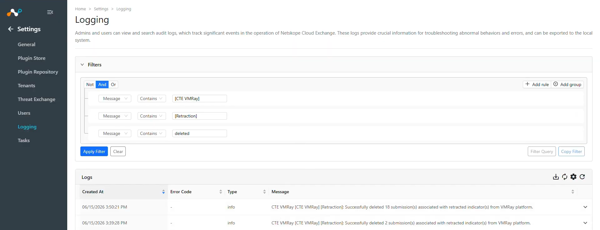Apply the configured filter
The width and height of the screenshot is (600, 230).
(x=94, y=151)
